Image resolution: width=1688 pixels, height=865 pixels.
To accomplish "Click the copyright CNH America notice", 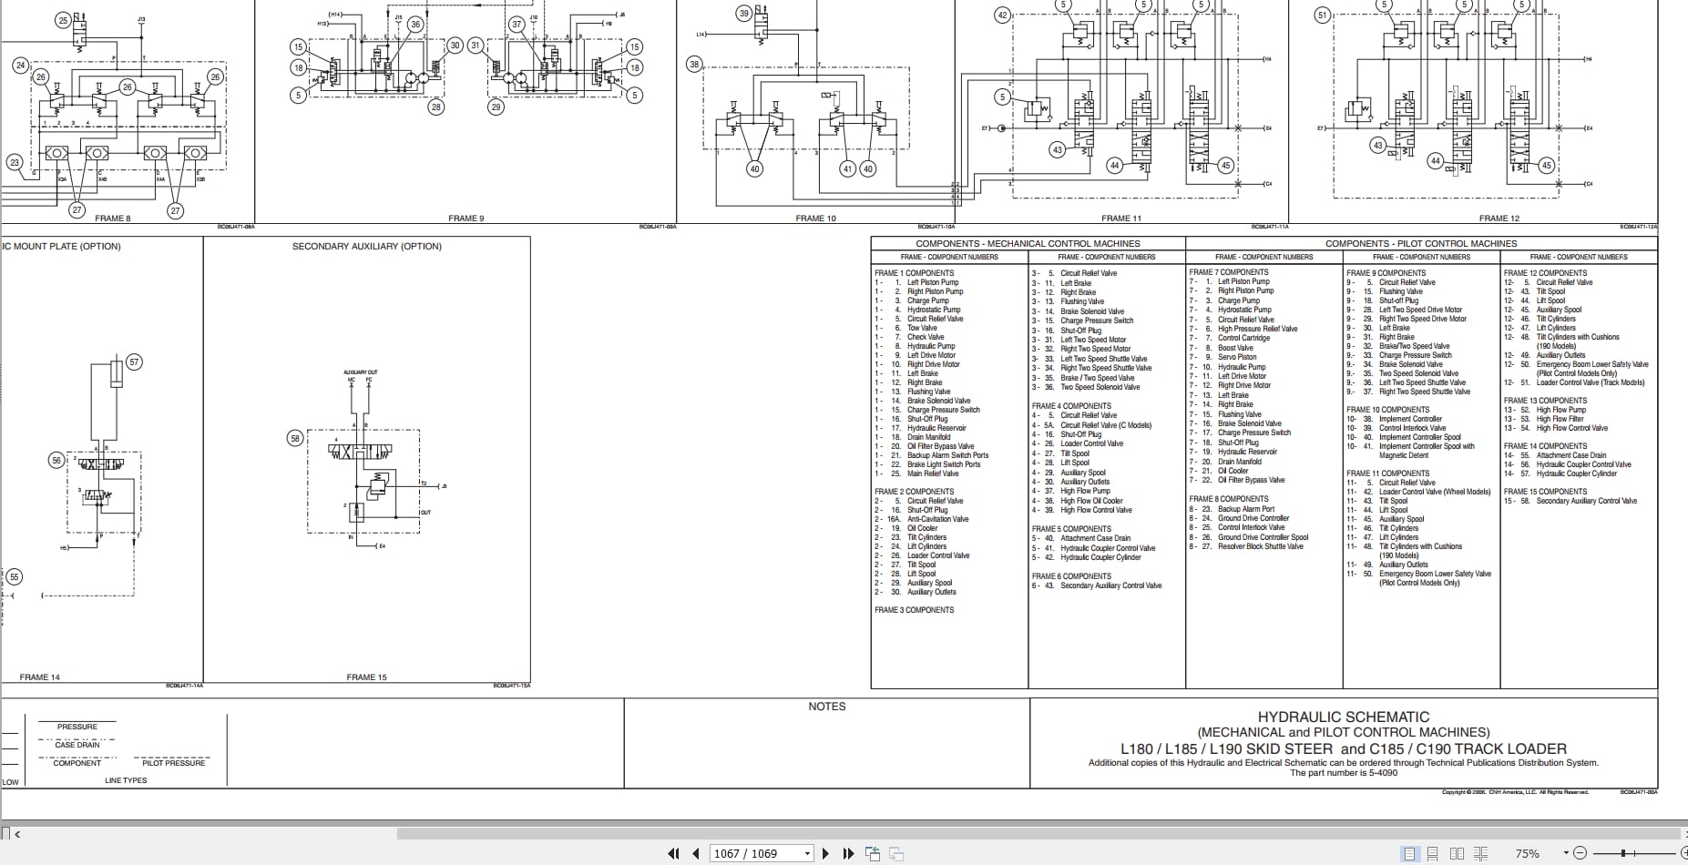I will [x=1515, y=792].
